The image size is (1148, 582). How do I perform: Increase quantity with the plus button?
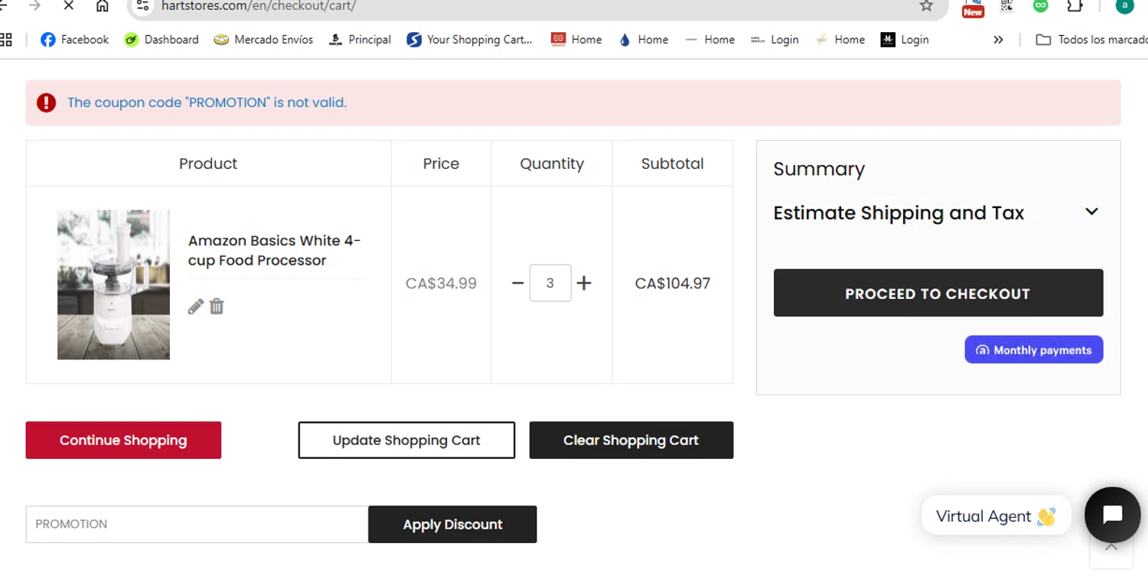coord(584,283)
